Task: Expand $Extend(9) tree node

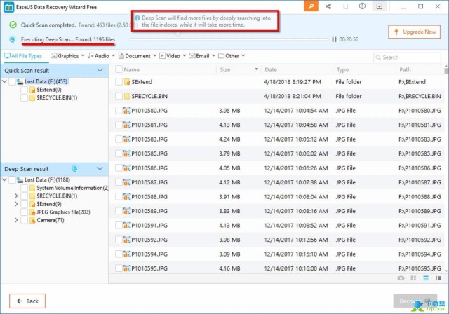Action: pyautogui.click(x=16, y=204)
